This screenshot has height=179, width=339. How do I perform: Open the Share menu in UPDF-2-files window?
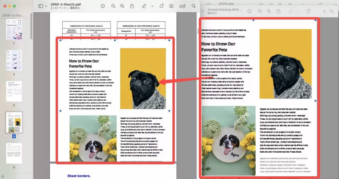[132, 6]
